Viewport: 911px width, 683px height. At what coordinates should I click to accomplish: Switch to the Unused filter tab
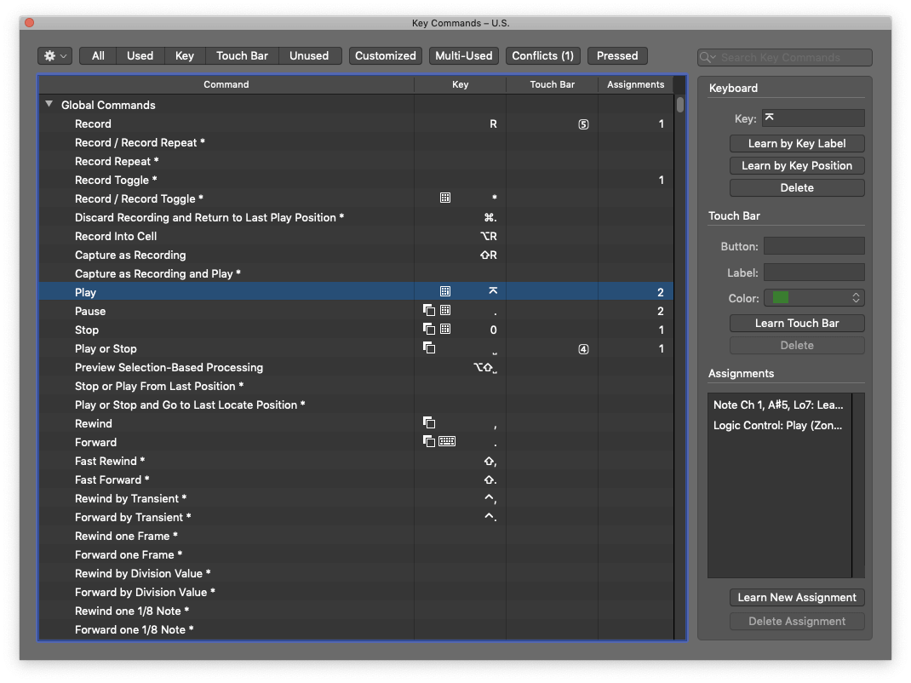[310, 55]
